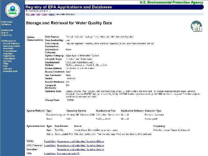Click the 'Operating System' column header
The height and width of the screenshot is (156, 208).
coord(76,111)
